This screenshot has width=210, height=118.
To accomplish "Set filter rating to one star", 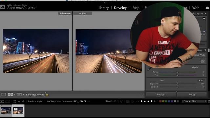I will click(142, 101).
